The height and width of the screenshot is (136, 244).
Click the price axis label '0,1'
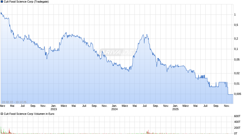(x=236, y=49)
